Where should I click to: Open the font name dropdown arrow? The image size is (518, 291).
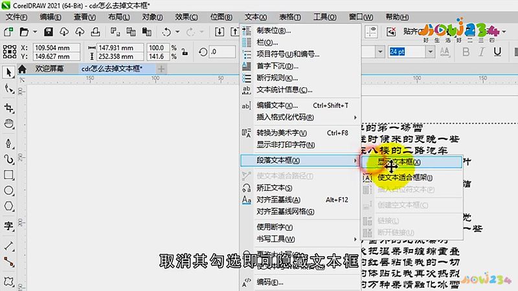coord(380,52)
